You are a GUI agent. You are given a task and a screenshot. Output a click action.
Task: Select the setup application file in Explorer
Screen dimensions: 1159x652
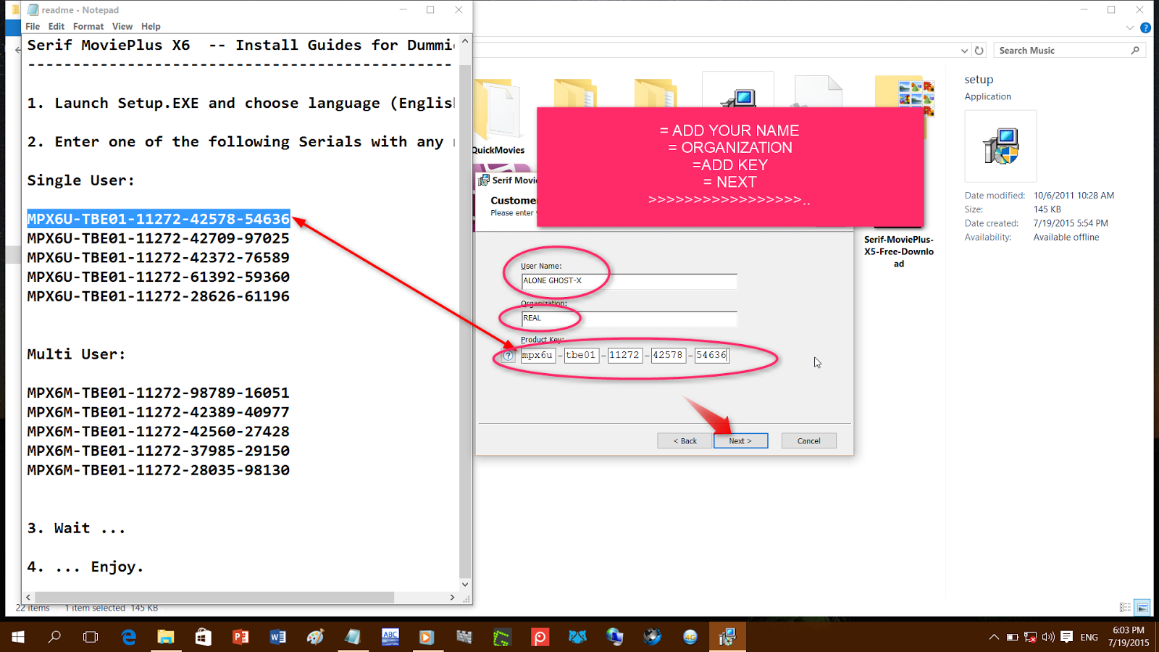pos(738,91)
